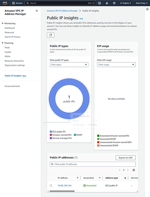Open the N. Virginia region dropdown
Image resolution: width=150 pixels, height=197 pixels.
[125, 3]
